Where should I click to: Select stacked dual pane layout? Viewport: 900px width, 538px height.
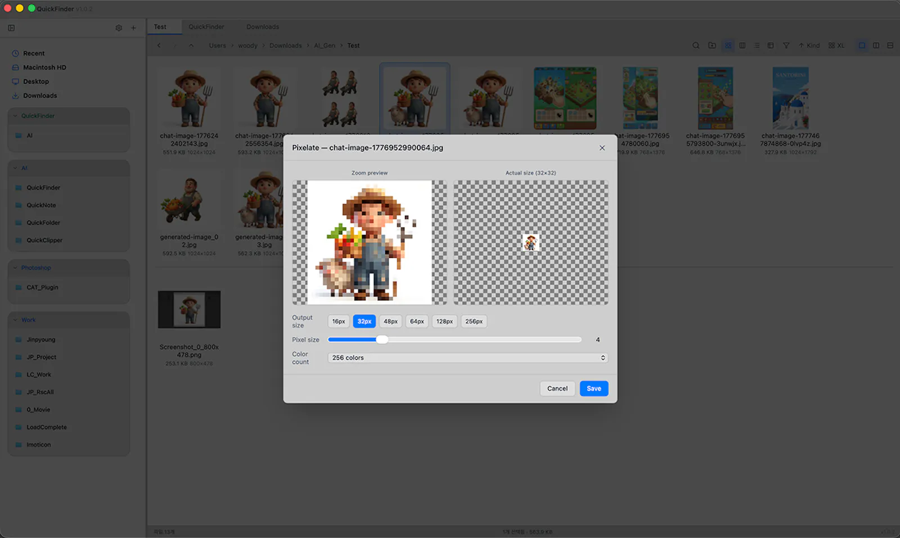click(x=890, y=46)
